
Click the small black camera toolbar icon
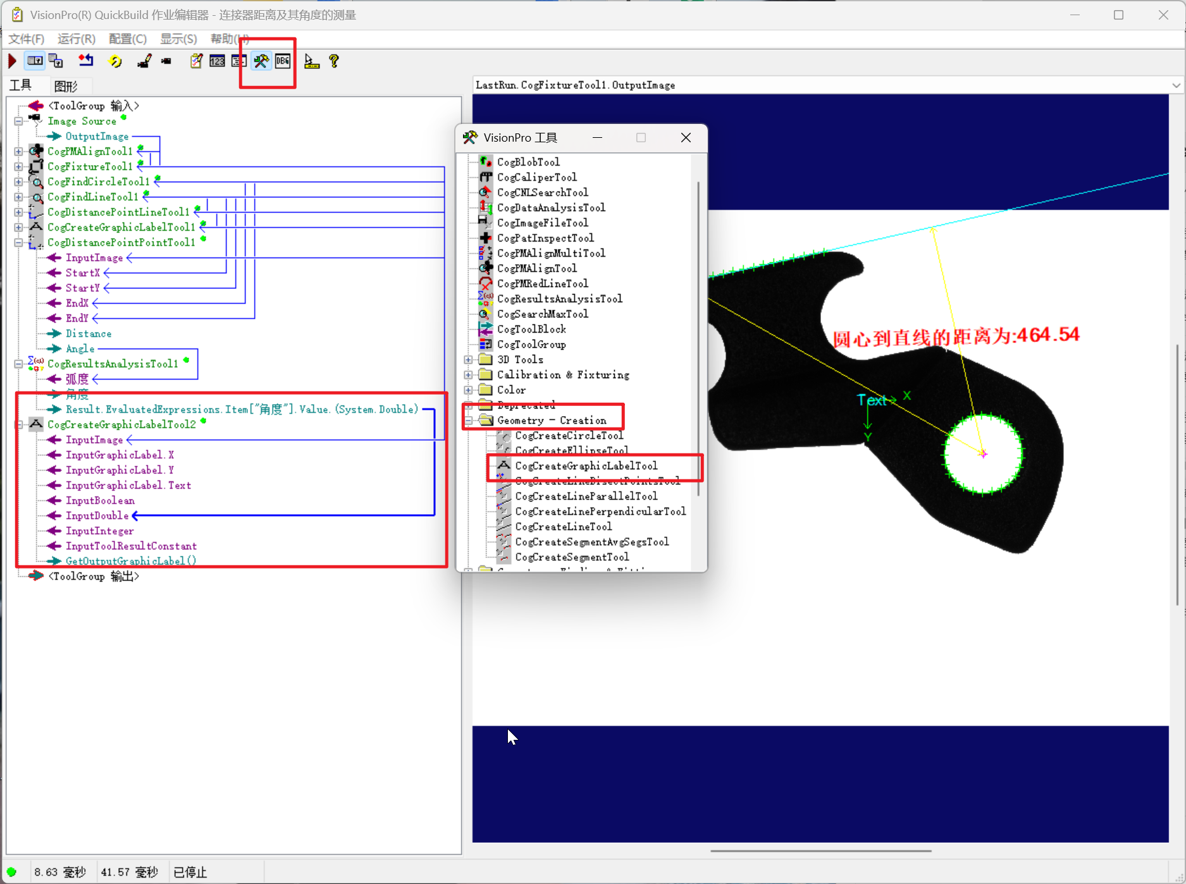(166, 61)
